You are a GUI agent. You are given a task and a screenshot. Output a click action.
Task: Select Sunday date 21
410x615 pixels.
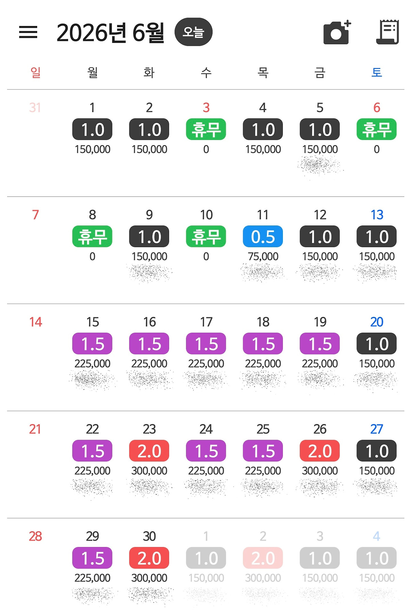click(35, 429)
